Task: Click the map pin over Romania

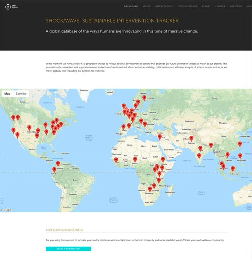Action: coord(145,124)
